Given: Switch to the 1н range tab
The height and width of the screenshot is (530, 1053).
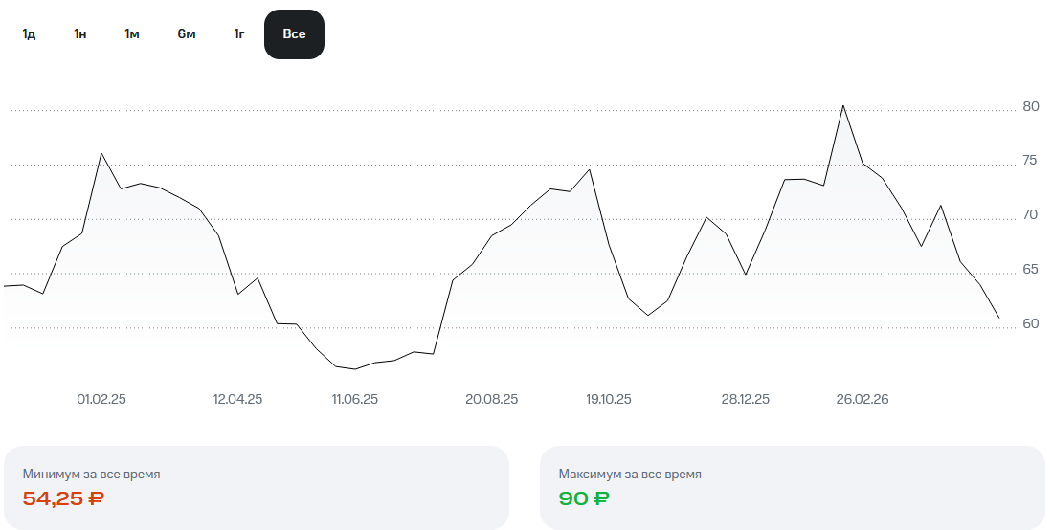Looking at the screenshot, I should 80,34.
